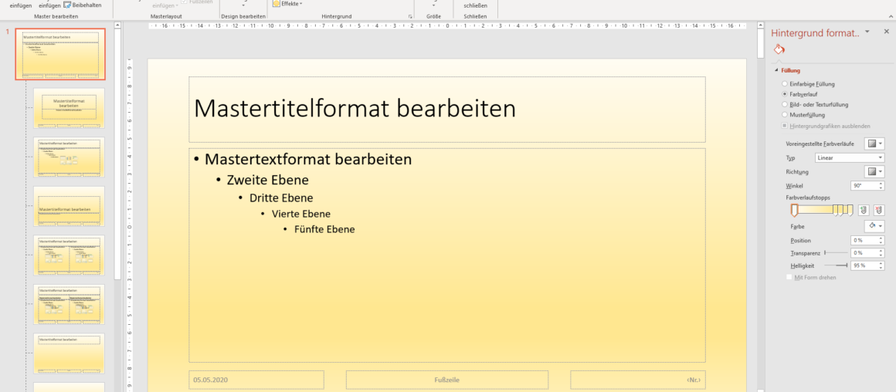Open the greyed einfügen dropdown in Masterlayout
This screenshot has height=392, width=896.
164,5
